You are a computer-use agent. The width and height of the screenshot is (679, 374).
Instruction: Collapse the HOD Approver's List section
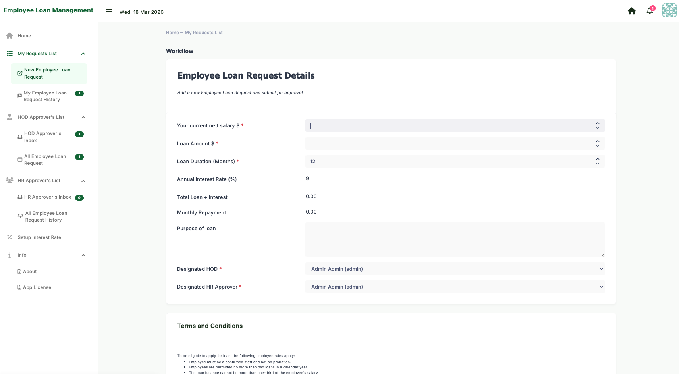point(83,118)
